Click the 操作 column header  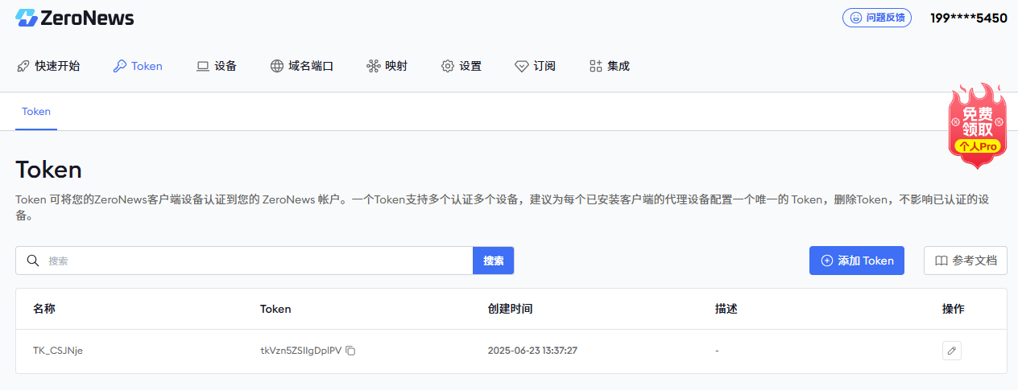click(x=954, y=309)
